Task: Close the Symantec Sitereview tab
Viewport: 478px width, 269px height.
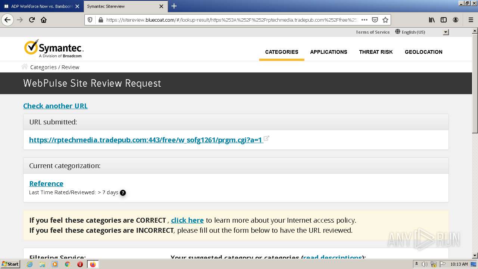Action: 161,6
